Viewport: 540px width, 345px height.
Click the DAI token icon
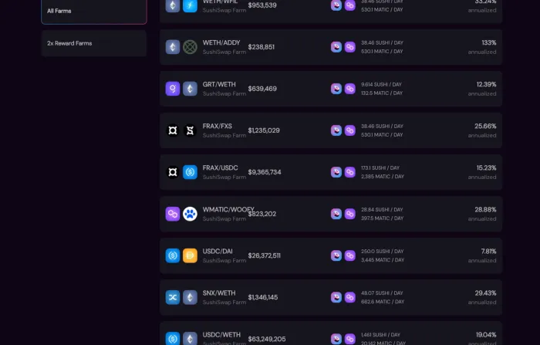point(190,255)
